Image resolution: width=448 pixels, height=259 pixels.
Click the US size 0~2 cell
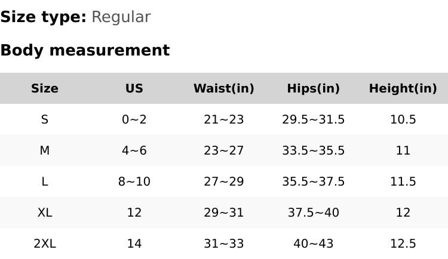[134, 119]
